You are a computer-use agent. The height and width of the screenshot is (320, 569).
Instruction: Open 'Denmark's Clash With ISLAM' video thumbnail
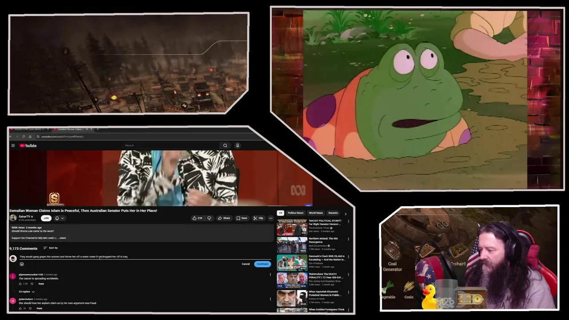[x=292, y=263]
